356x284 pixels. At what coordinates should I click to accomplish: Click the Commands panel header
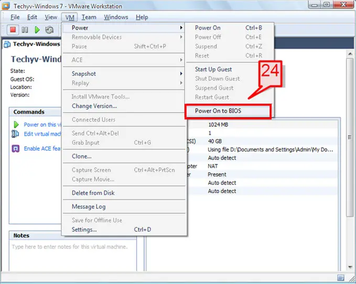click(x=35, y=112)
